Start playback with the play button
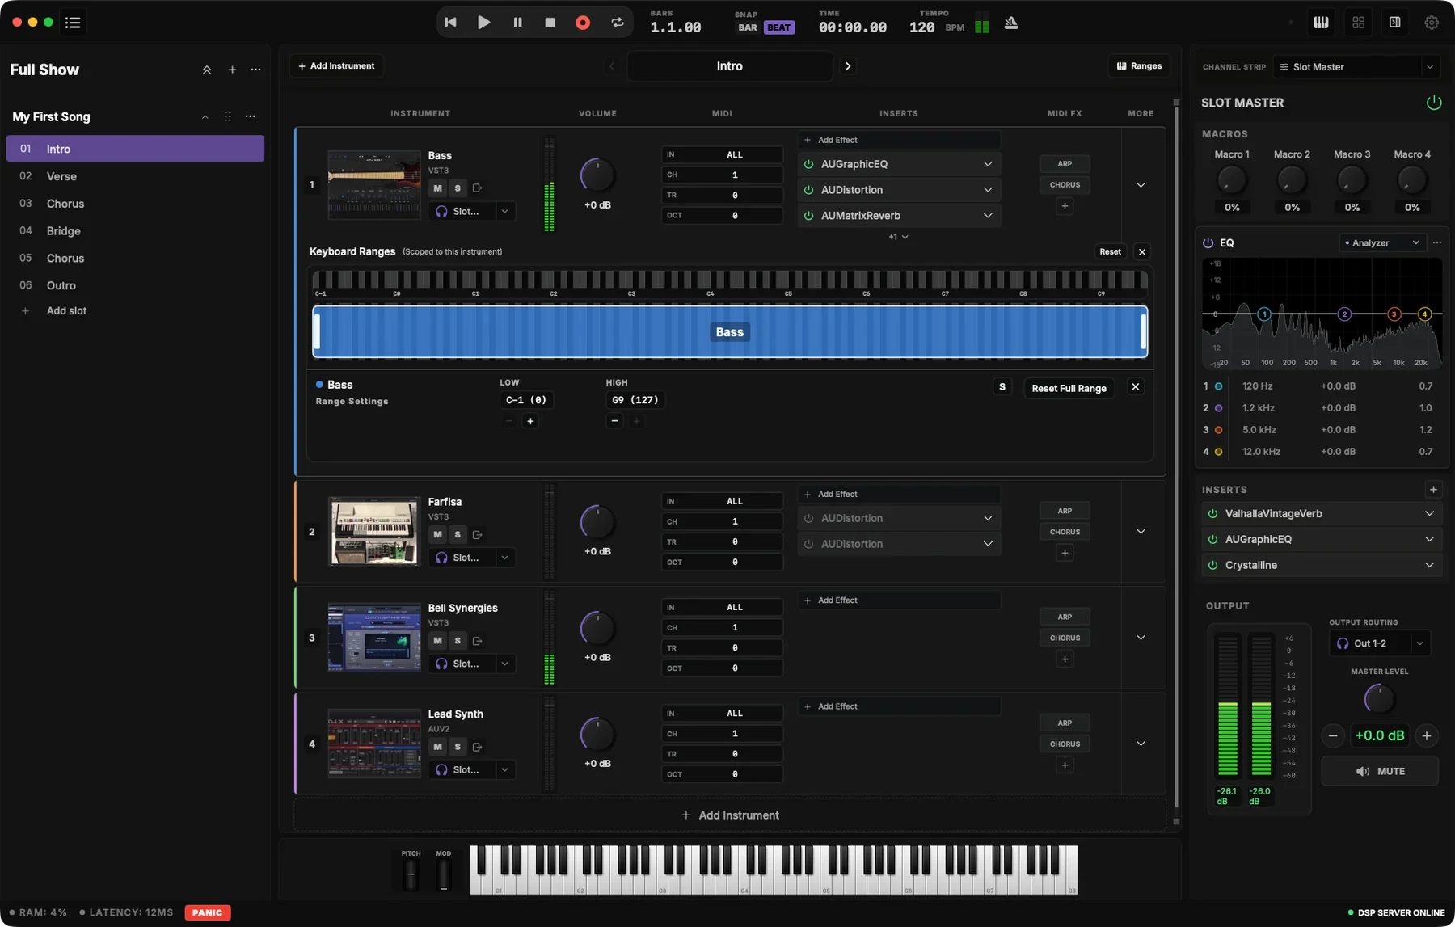This screenshot has width=1455, height=927. click(x=483, y=23)
